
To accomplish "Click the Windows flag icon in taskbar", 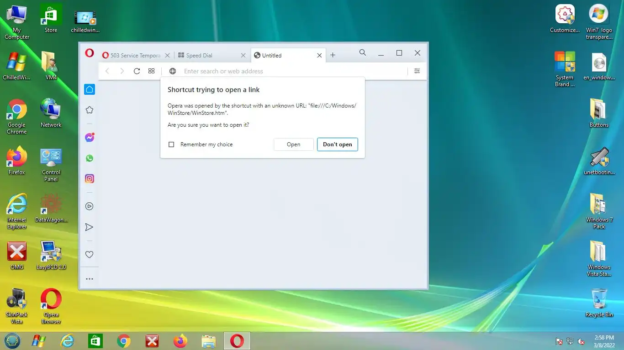I will click(x=39, y=341).
